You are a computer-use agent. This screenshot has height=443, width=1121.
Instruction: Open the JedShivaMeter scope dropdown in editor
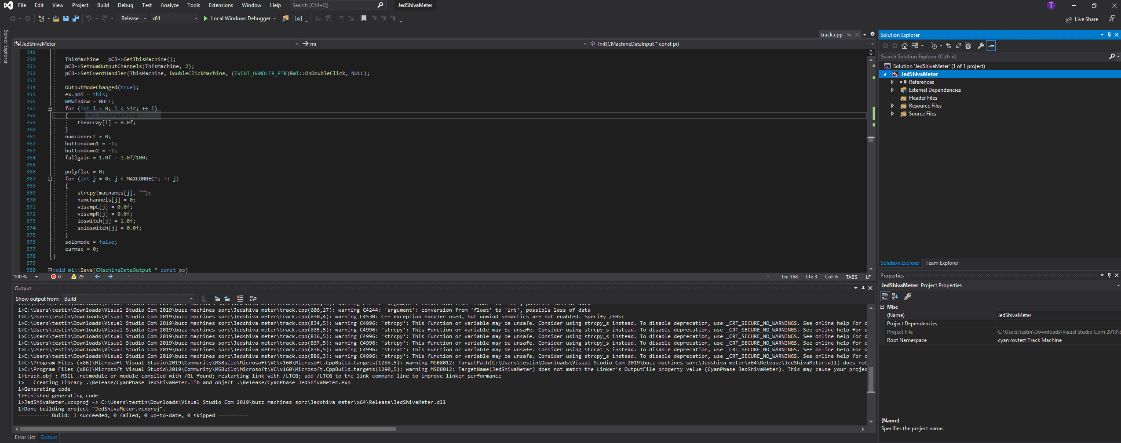pos(157,43)
